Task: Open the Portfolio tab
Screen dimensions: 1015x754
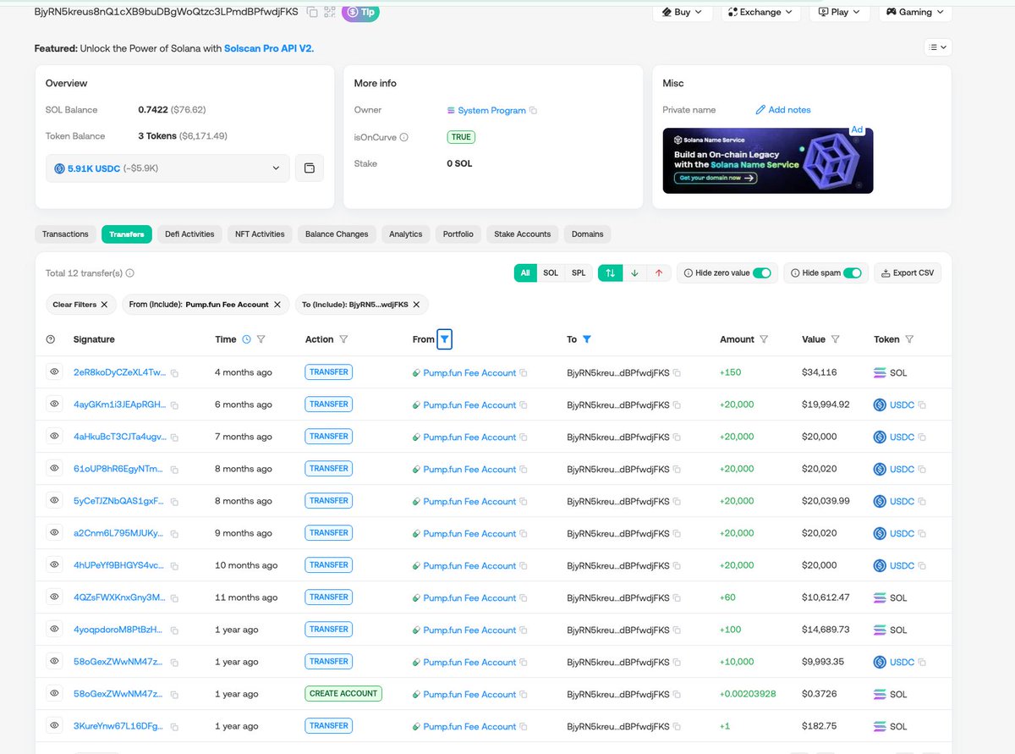Action: pyautogui.click(x=458, y=234)
